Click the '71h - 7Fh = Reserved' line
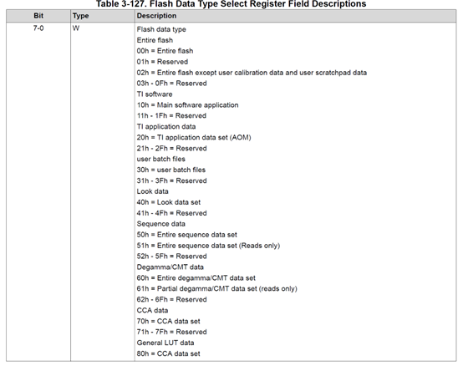 171,332
